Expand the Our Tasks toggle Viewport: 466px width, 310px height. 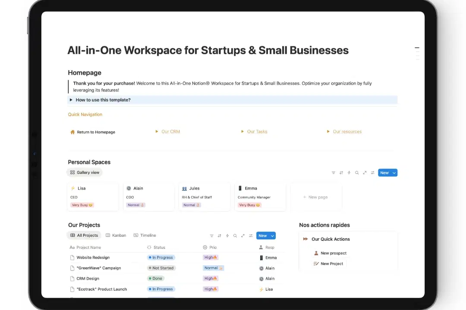coord(242,132)
